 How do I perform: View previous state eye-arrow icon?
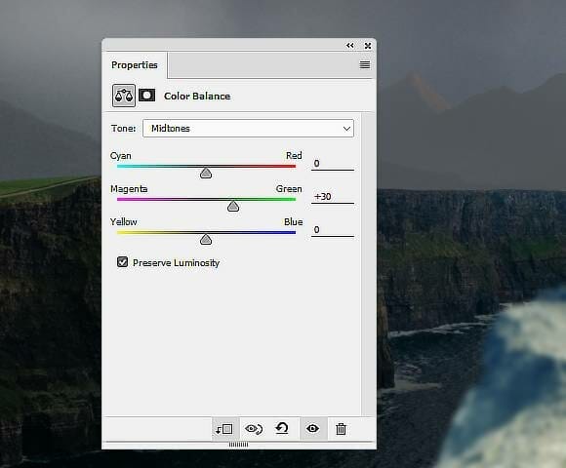(254, 429)
